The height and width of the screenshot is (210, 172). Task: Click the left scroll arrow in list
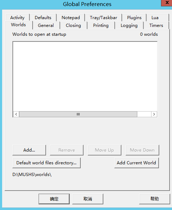tap(16, 114)
